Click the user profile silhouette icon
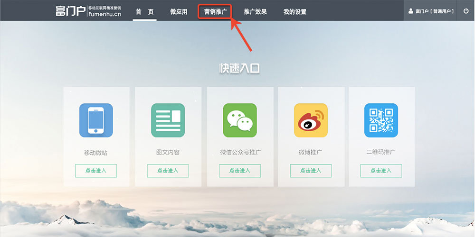 [411, 11]
